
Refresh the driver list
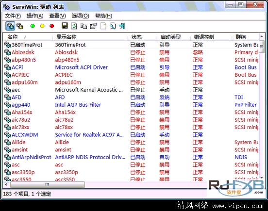[x=74, y=26]
